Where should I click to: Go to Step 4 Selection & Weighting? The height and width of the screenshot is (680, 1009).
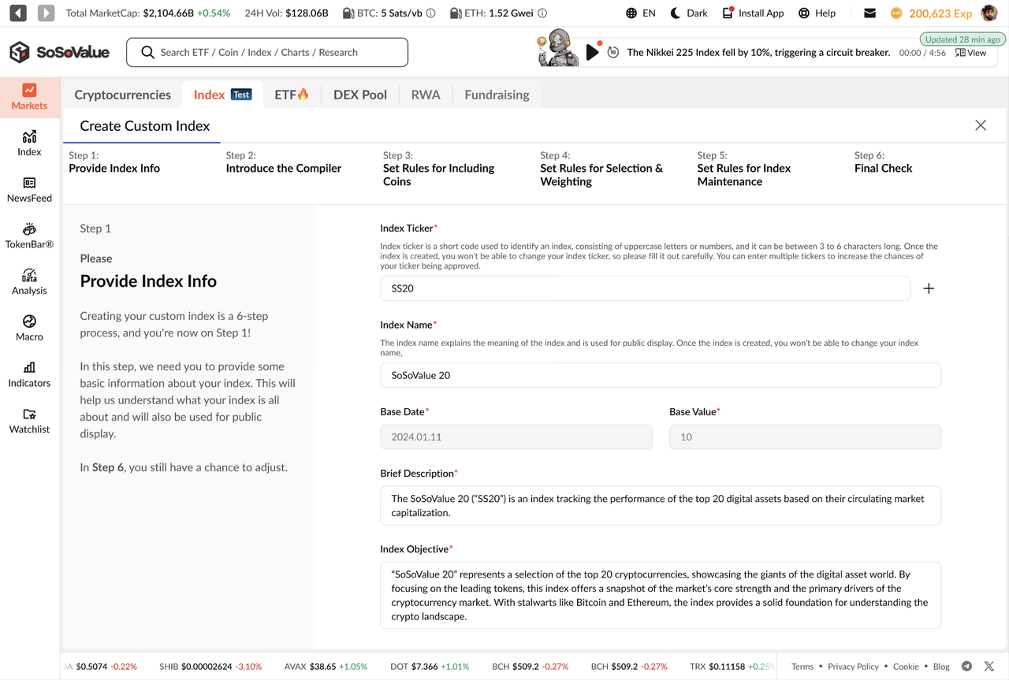tap(601, 169)
